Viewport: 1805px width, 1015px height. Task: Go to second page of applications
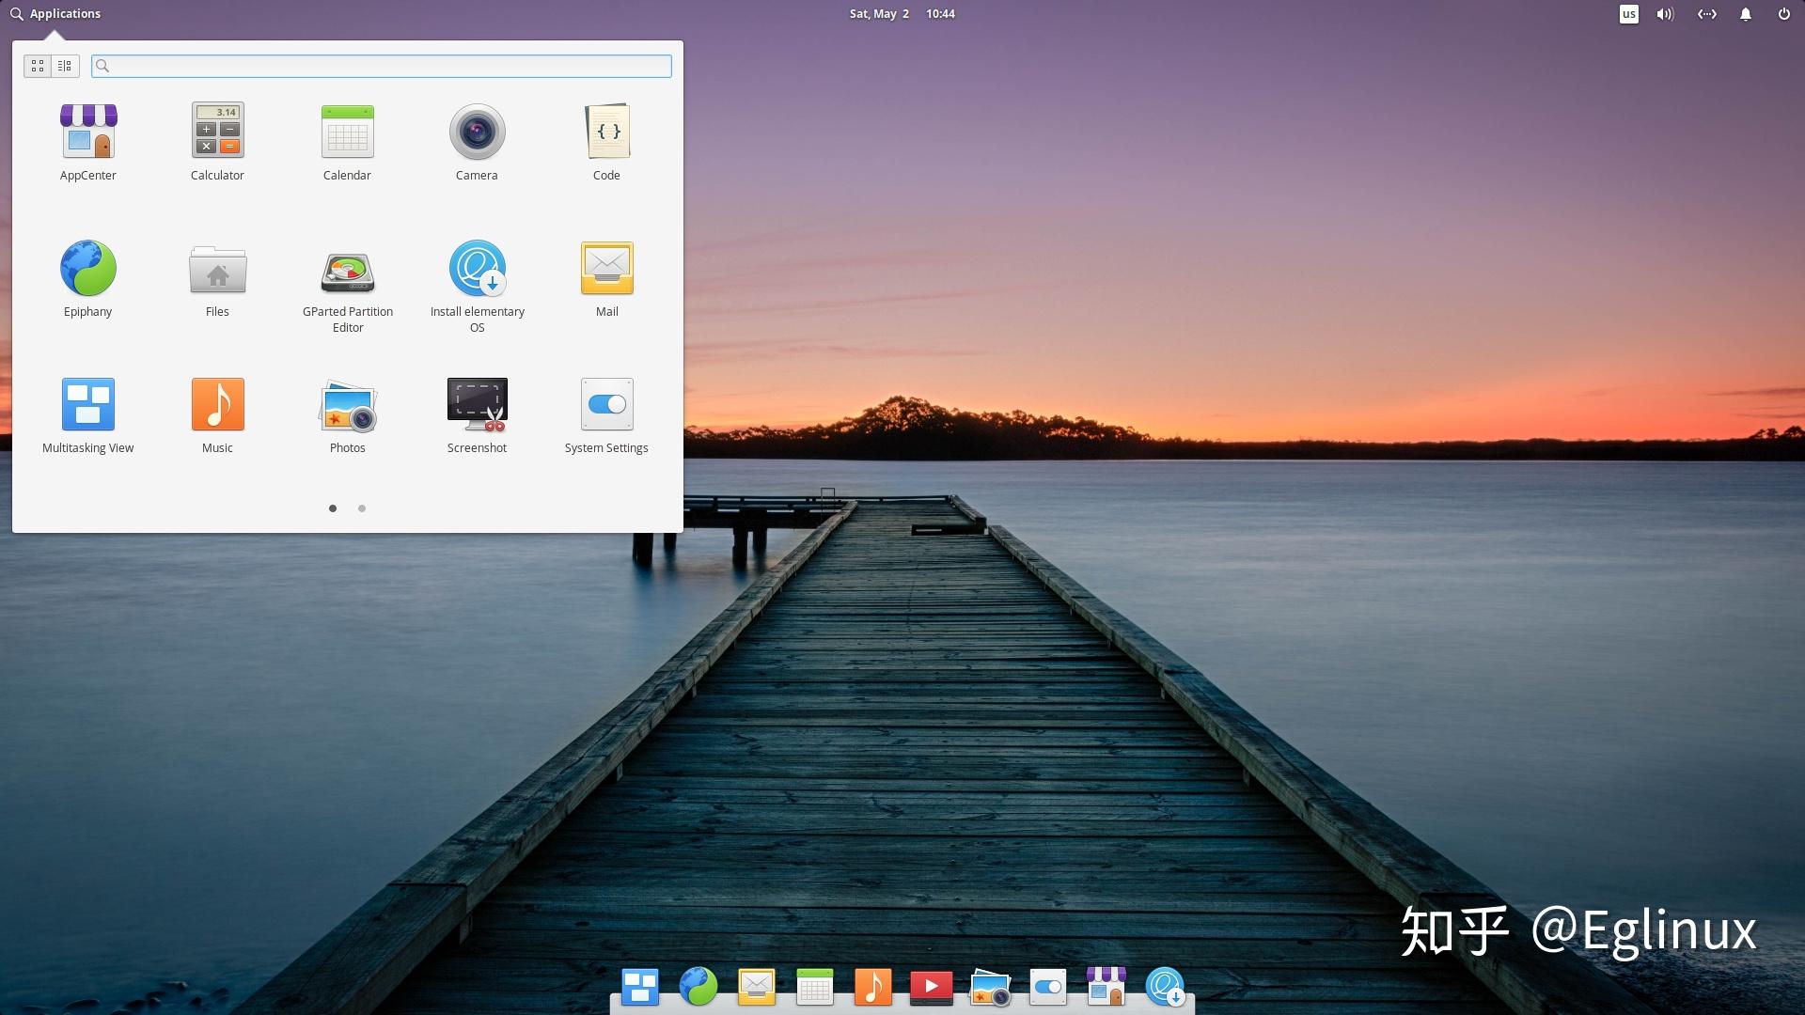(x=362, y=508)
